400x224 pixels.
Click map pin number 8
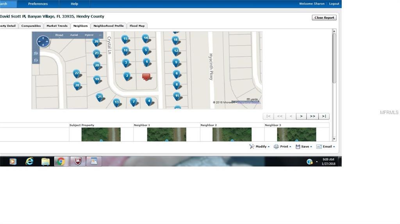click(x=177, y=85)
